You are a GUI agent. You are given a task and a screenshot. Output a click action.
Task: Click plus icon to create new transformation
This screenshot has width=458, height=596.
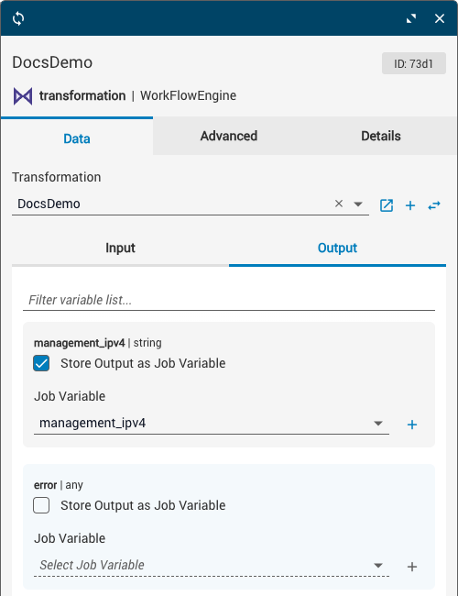pos(410,205)
